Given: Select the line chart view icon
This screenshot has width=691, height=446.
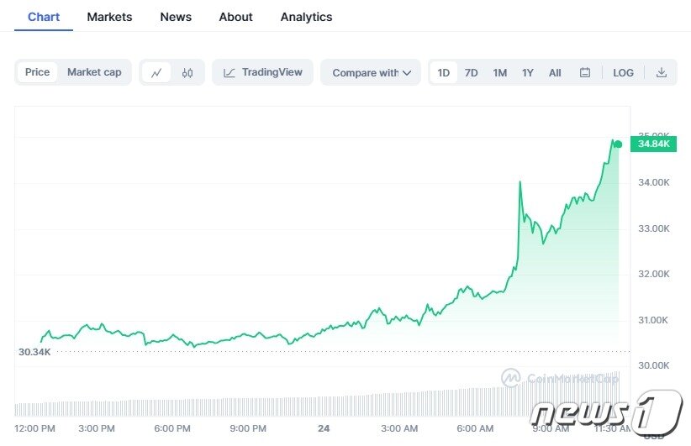Looking at the screenshot, I should coord(156,72).
